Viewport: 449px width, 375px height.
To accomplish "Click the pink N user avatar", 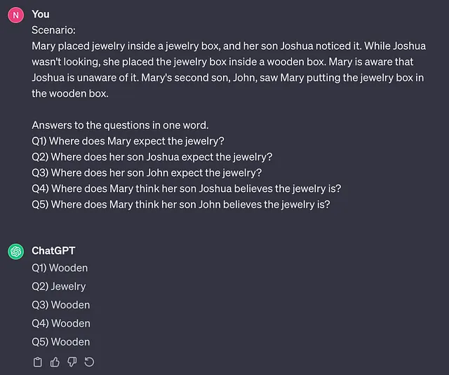I will [x=15, y=15].
